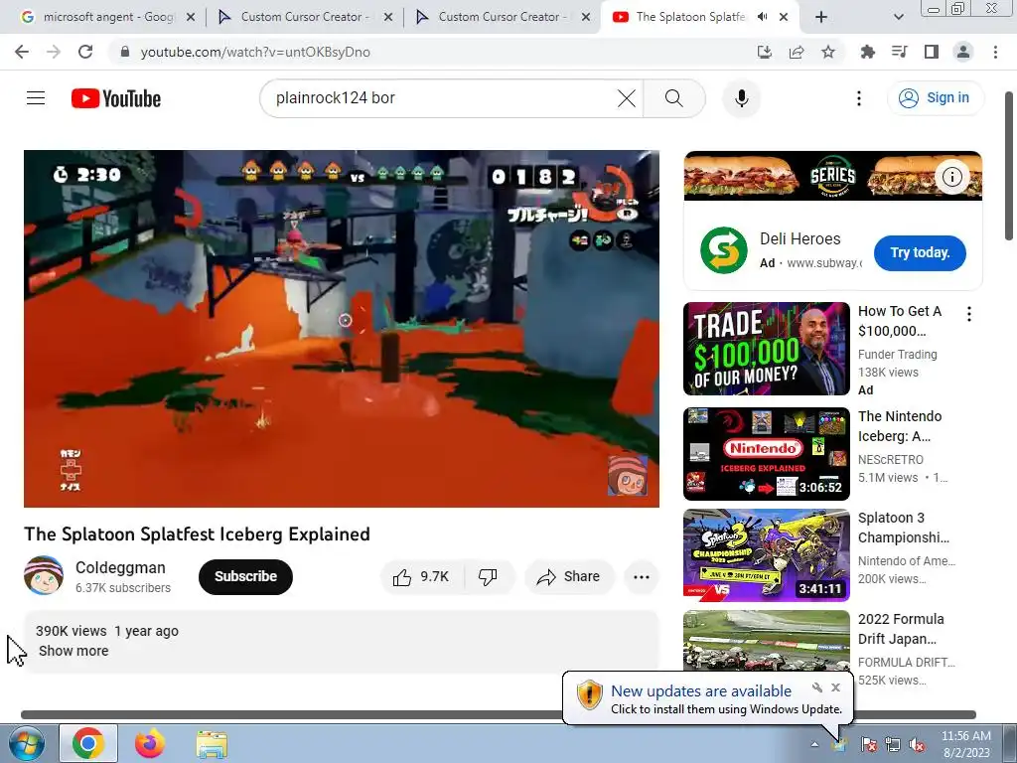Close The Splatoon Splatfest tab
The height and width of the screenshot is (763, 1017).
[784, 17]
